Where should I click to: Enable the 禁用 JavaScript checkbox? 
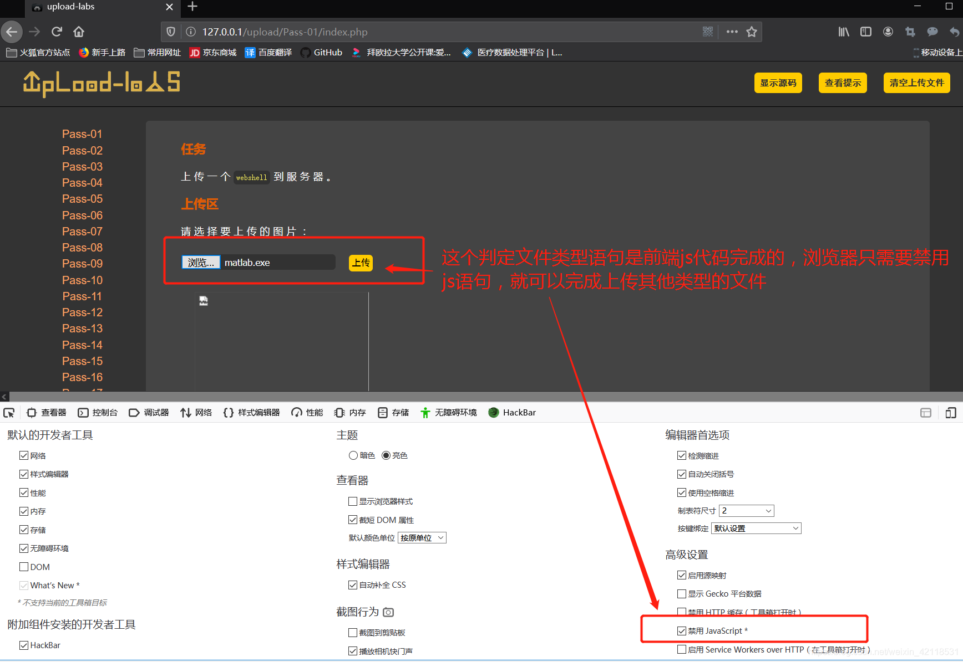pos(682,630)
